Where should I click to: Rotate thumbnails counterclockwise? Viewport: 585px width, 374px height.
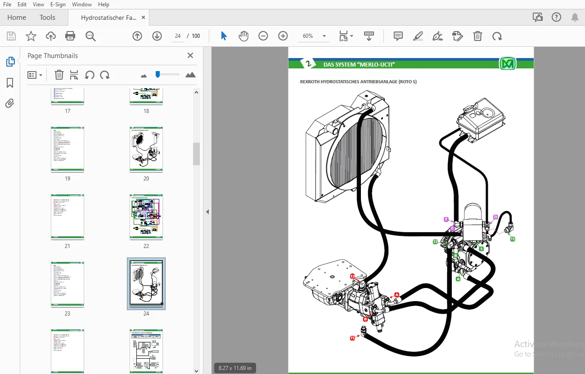click(90, 75)
